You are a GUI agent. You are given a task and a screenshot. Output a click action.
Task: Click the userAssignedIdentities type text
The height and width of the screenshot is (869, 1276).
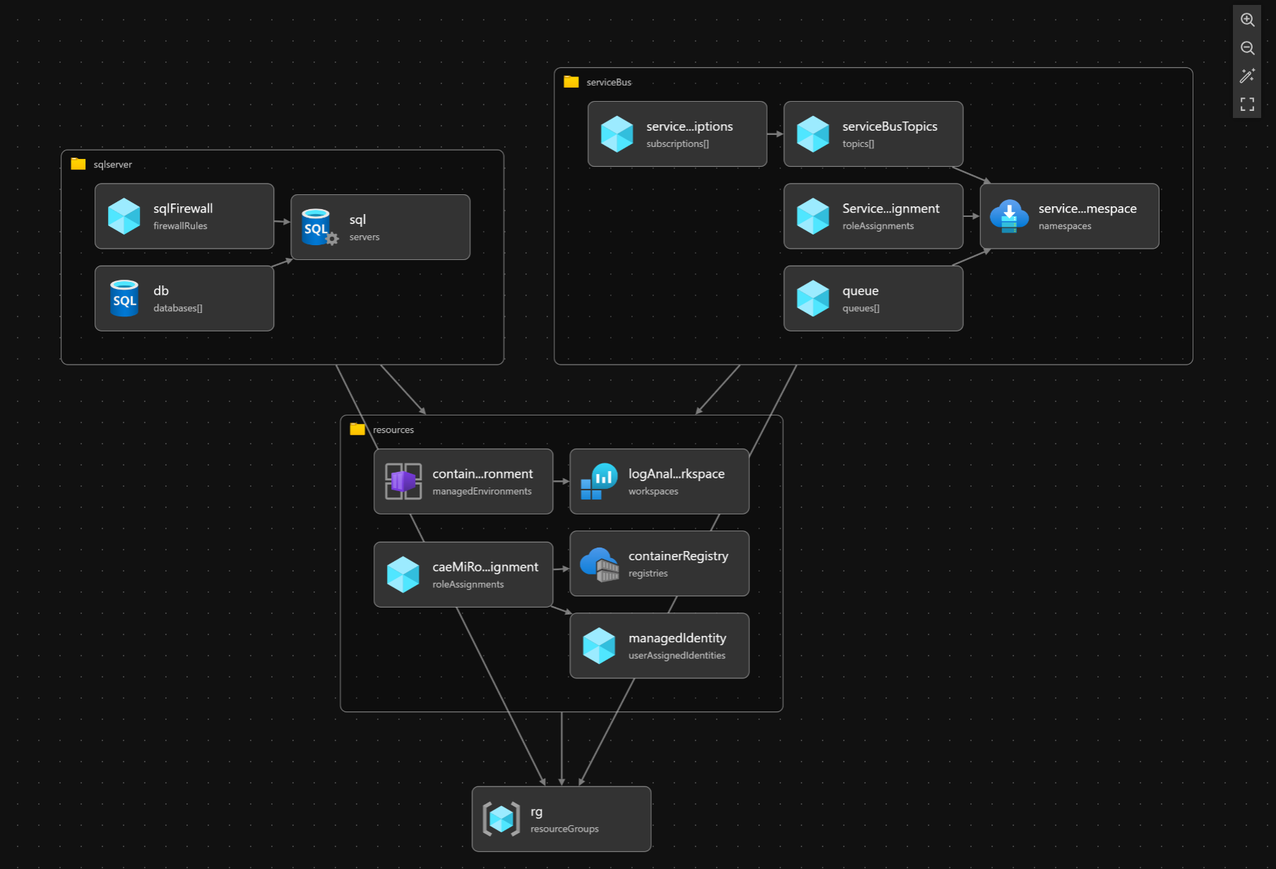[x=676, y=656]
